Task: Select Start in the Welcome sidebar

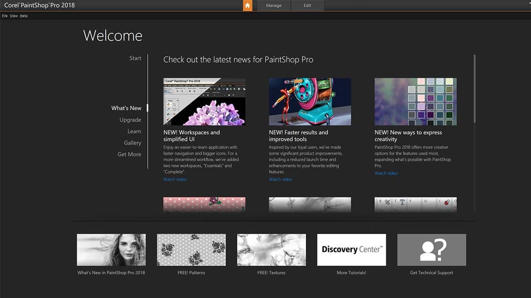Action: pyautogui.click(x=135, y=58)
